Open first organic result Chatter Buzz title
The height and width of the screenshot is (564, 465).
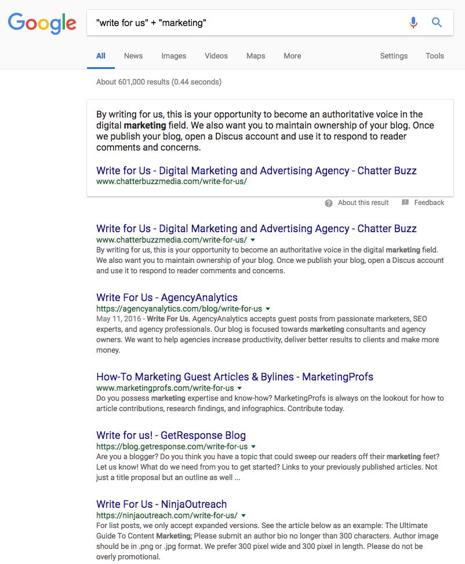(x=256, y=228)
